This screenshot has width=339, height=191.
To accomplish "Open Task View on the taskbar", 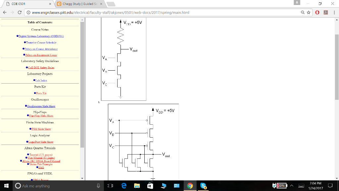I will click(x=110, y=186).
